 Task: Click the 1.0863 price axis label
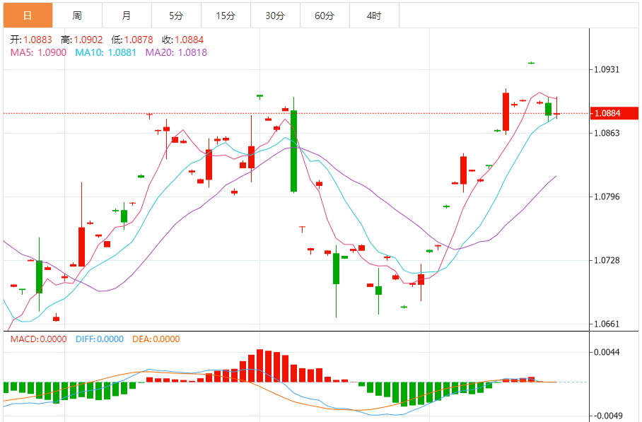point(607,133)
